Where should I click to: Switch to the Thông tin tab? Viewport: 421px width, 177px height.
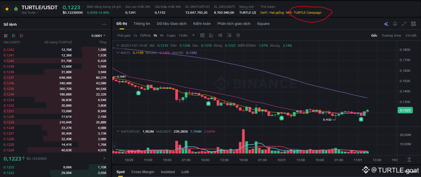click(x=142, y=24)
